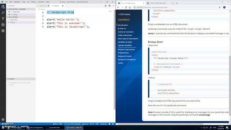Open the If Statements link
231x130 pixels.
coord(123,53)
